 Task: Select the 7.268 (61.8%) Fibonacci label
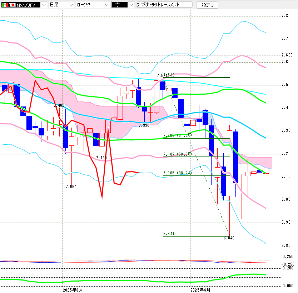tap(178, 135)
